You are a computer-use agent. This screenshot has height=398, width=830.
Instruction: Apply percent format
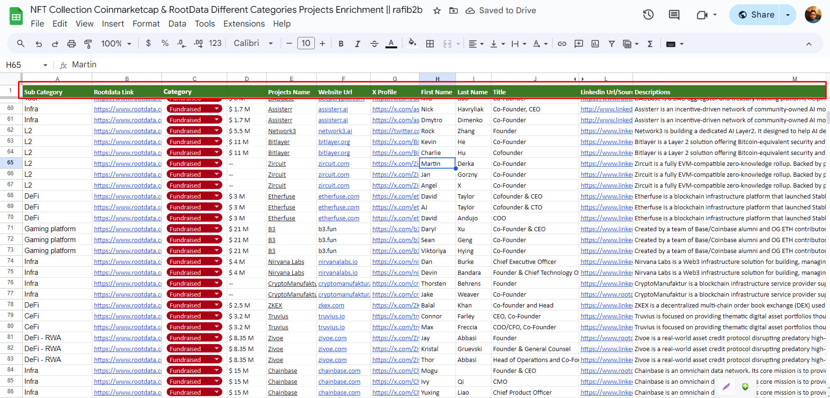[165, 44]
